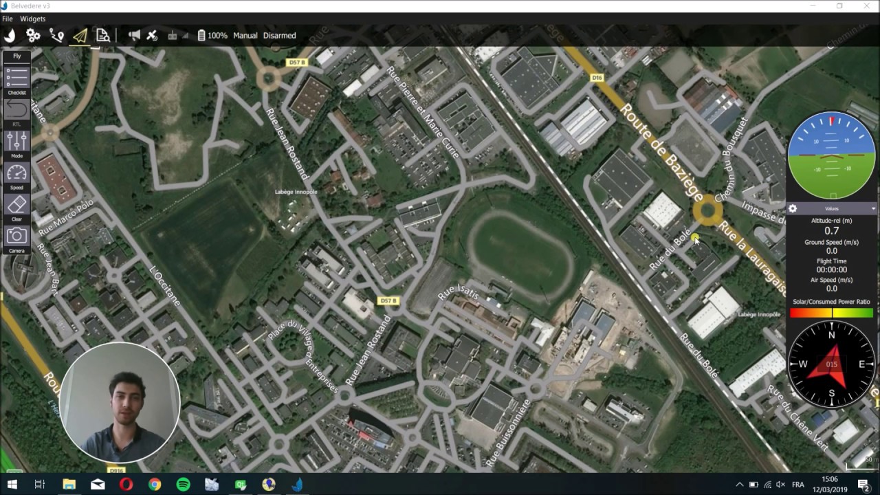Click the Air Speed (m/s) label
Image resolution: width=880 pixels, height=495 pixels.
pos(831,280)
